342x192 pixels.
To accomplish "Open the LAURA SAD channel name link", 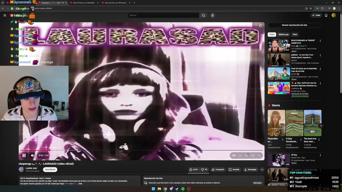I will click(31, 169).
